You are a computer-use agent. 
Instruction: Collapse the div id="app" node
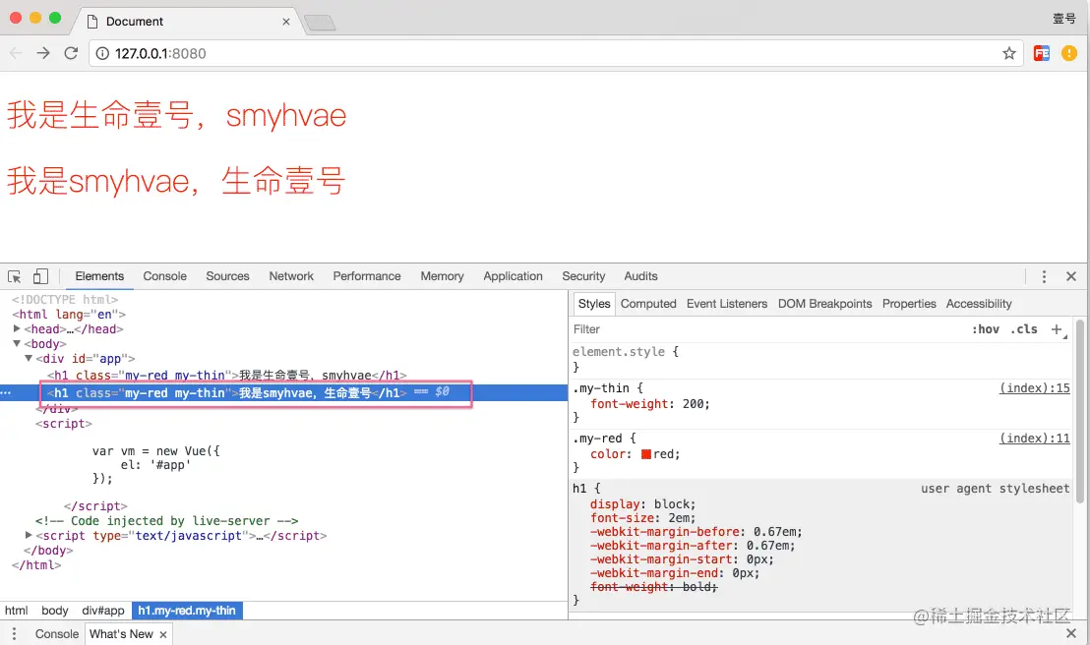(x=29, y=358)
